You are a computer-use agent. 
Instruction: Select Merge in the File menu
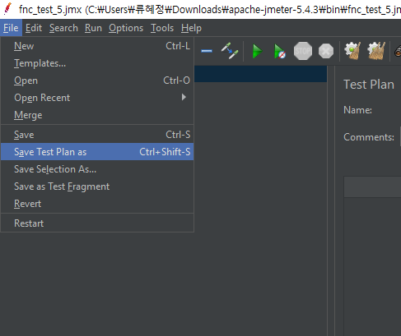point(97,115)
